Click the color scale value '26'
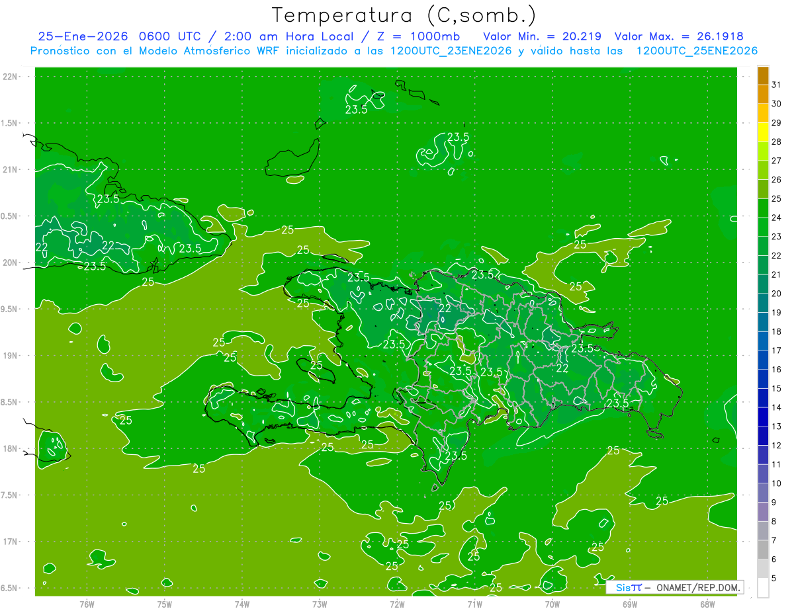Viewport: 794px width, 613px height. pyautogui.click(x=777, y=179)
